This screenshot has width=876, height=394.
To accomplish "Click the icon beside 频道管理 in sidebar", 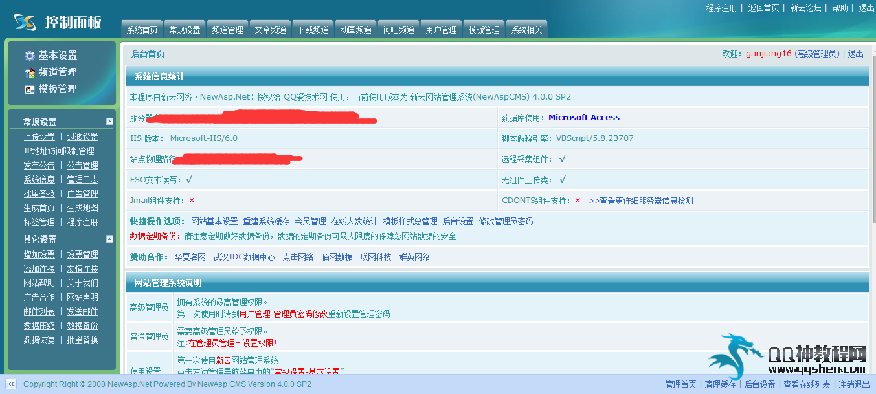I will coord(29,73).
